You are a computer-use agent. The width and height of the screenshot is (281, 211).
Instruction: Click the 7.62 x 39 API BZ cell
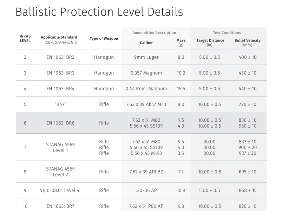(146, 172)
